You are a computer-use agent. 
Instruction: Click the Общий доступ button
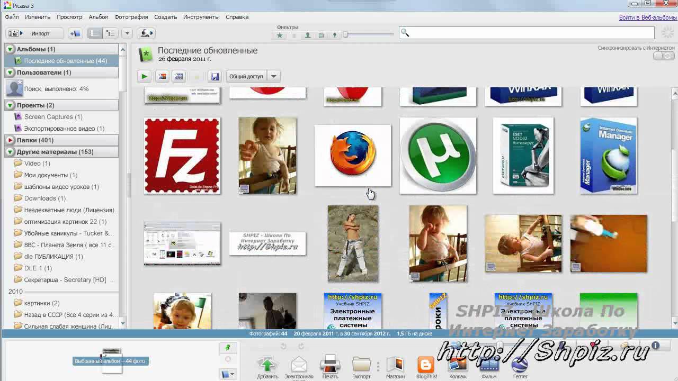click(246, 76)
